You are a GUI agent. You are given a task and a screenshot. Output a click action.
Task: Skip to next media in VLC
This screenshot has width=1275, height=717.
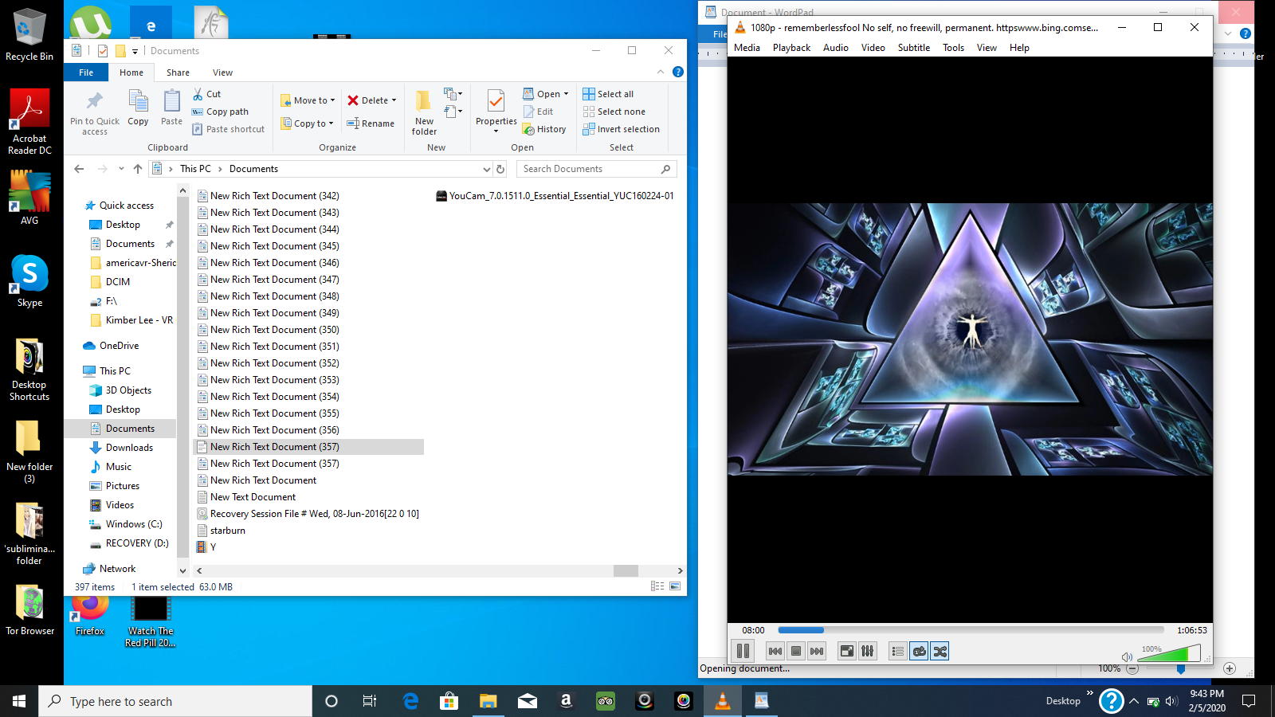[x=817, y=651]
